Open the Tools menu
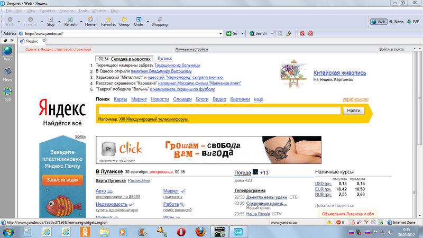 (x=83, y=11)
